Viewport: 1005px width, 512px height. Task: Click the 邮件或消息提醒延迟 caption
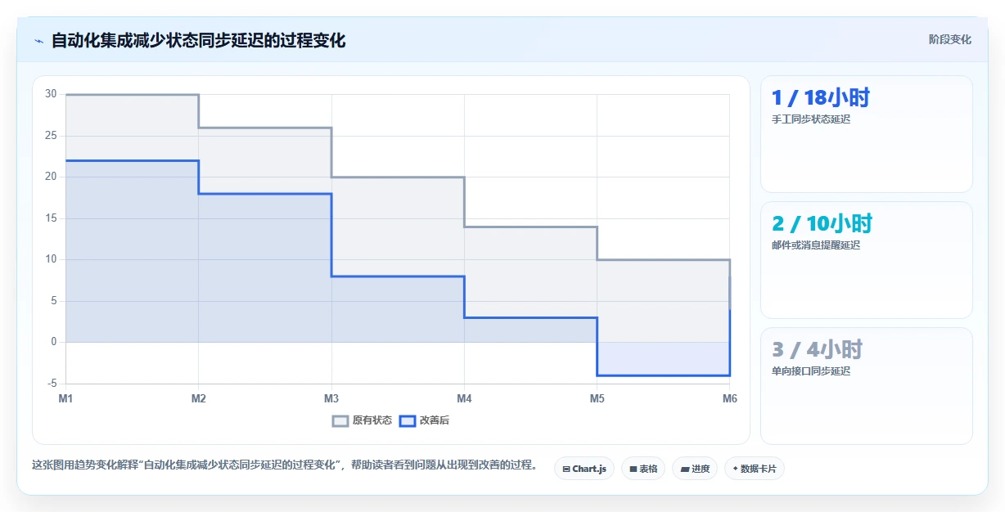816,245
